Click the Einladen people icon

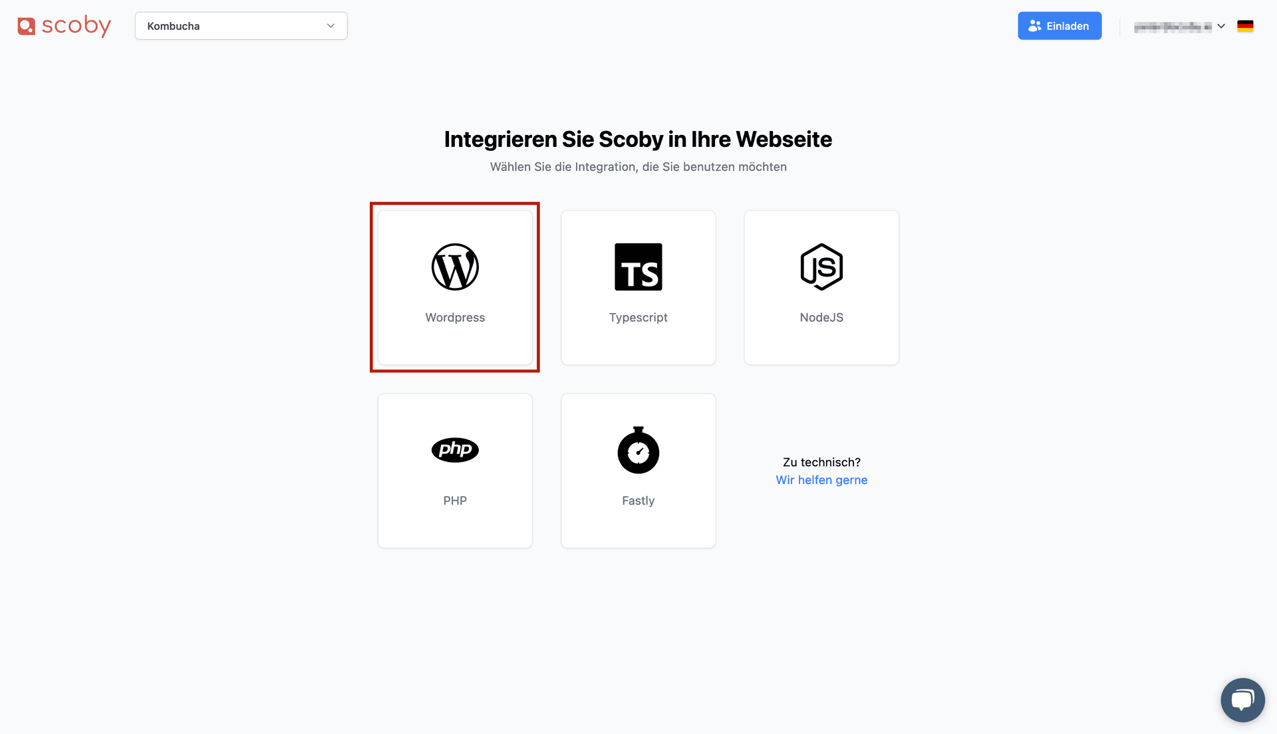click(1034, 25)
